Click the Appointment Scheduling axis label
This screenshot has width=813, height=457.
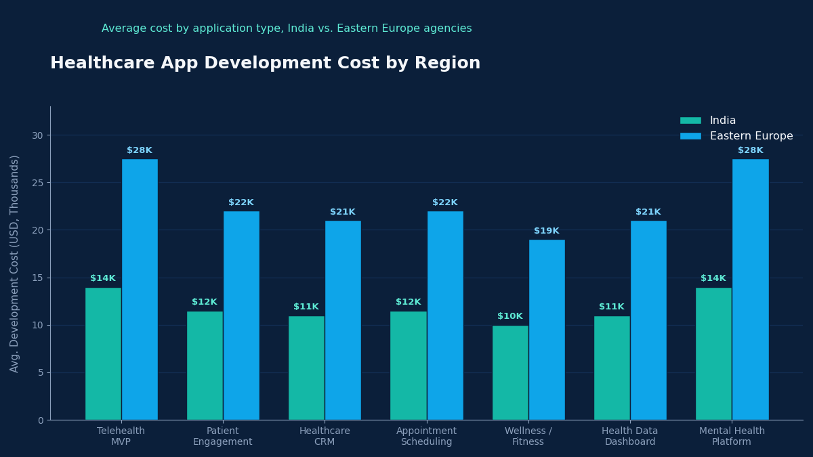coord(427,437)
